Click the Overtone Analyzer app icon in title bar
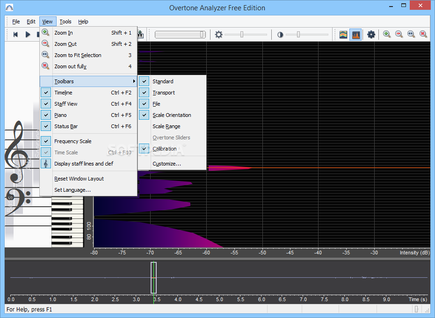Image resolution: width=435 pixels, height=318 pixels. coord(9,7)
